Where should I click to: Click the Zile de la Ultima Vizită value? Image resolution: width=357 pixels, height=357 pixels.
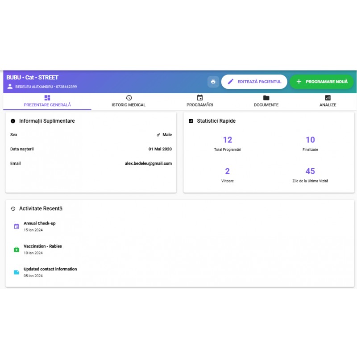click(310, 171)
